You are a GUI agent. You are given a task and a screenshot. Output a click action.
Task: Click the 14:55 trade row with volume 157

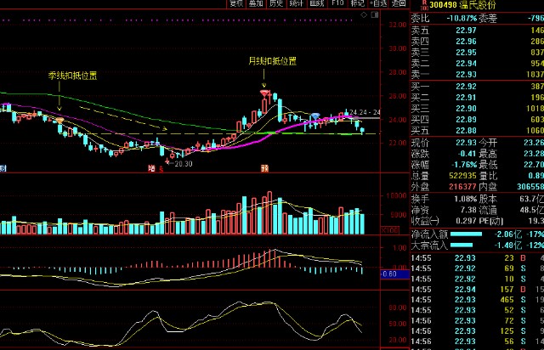[x=477, y=290]
